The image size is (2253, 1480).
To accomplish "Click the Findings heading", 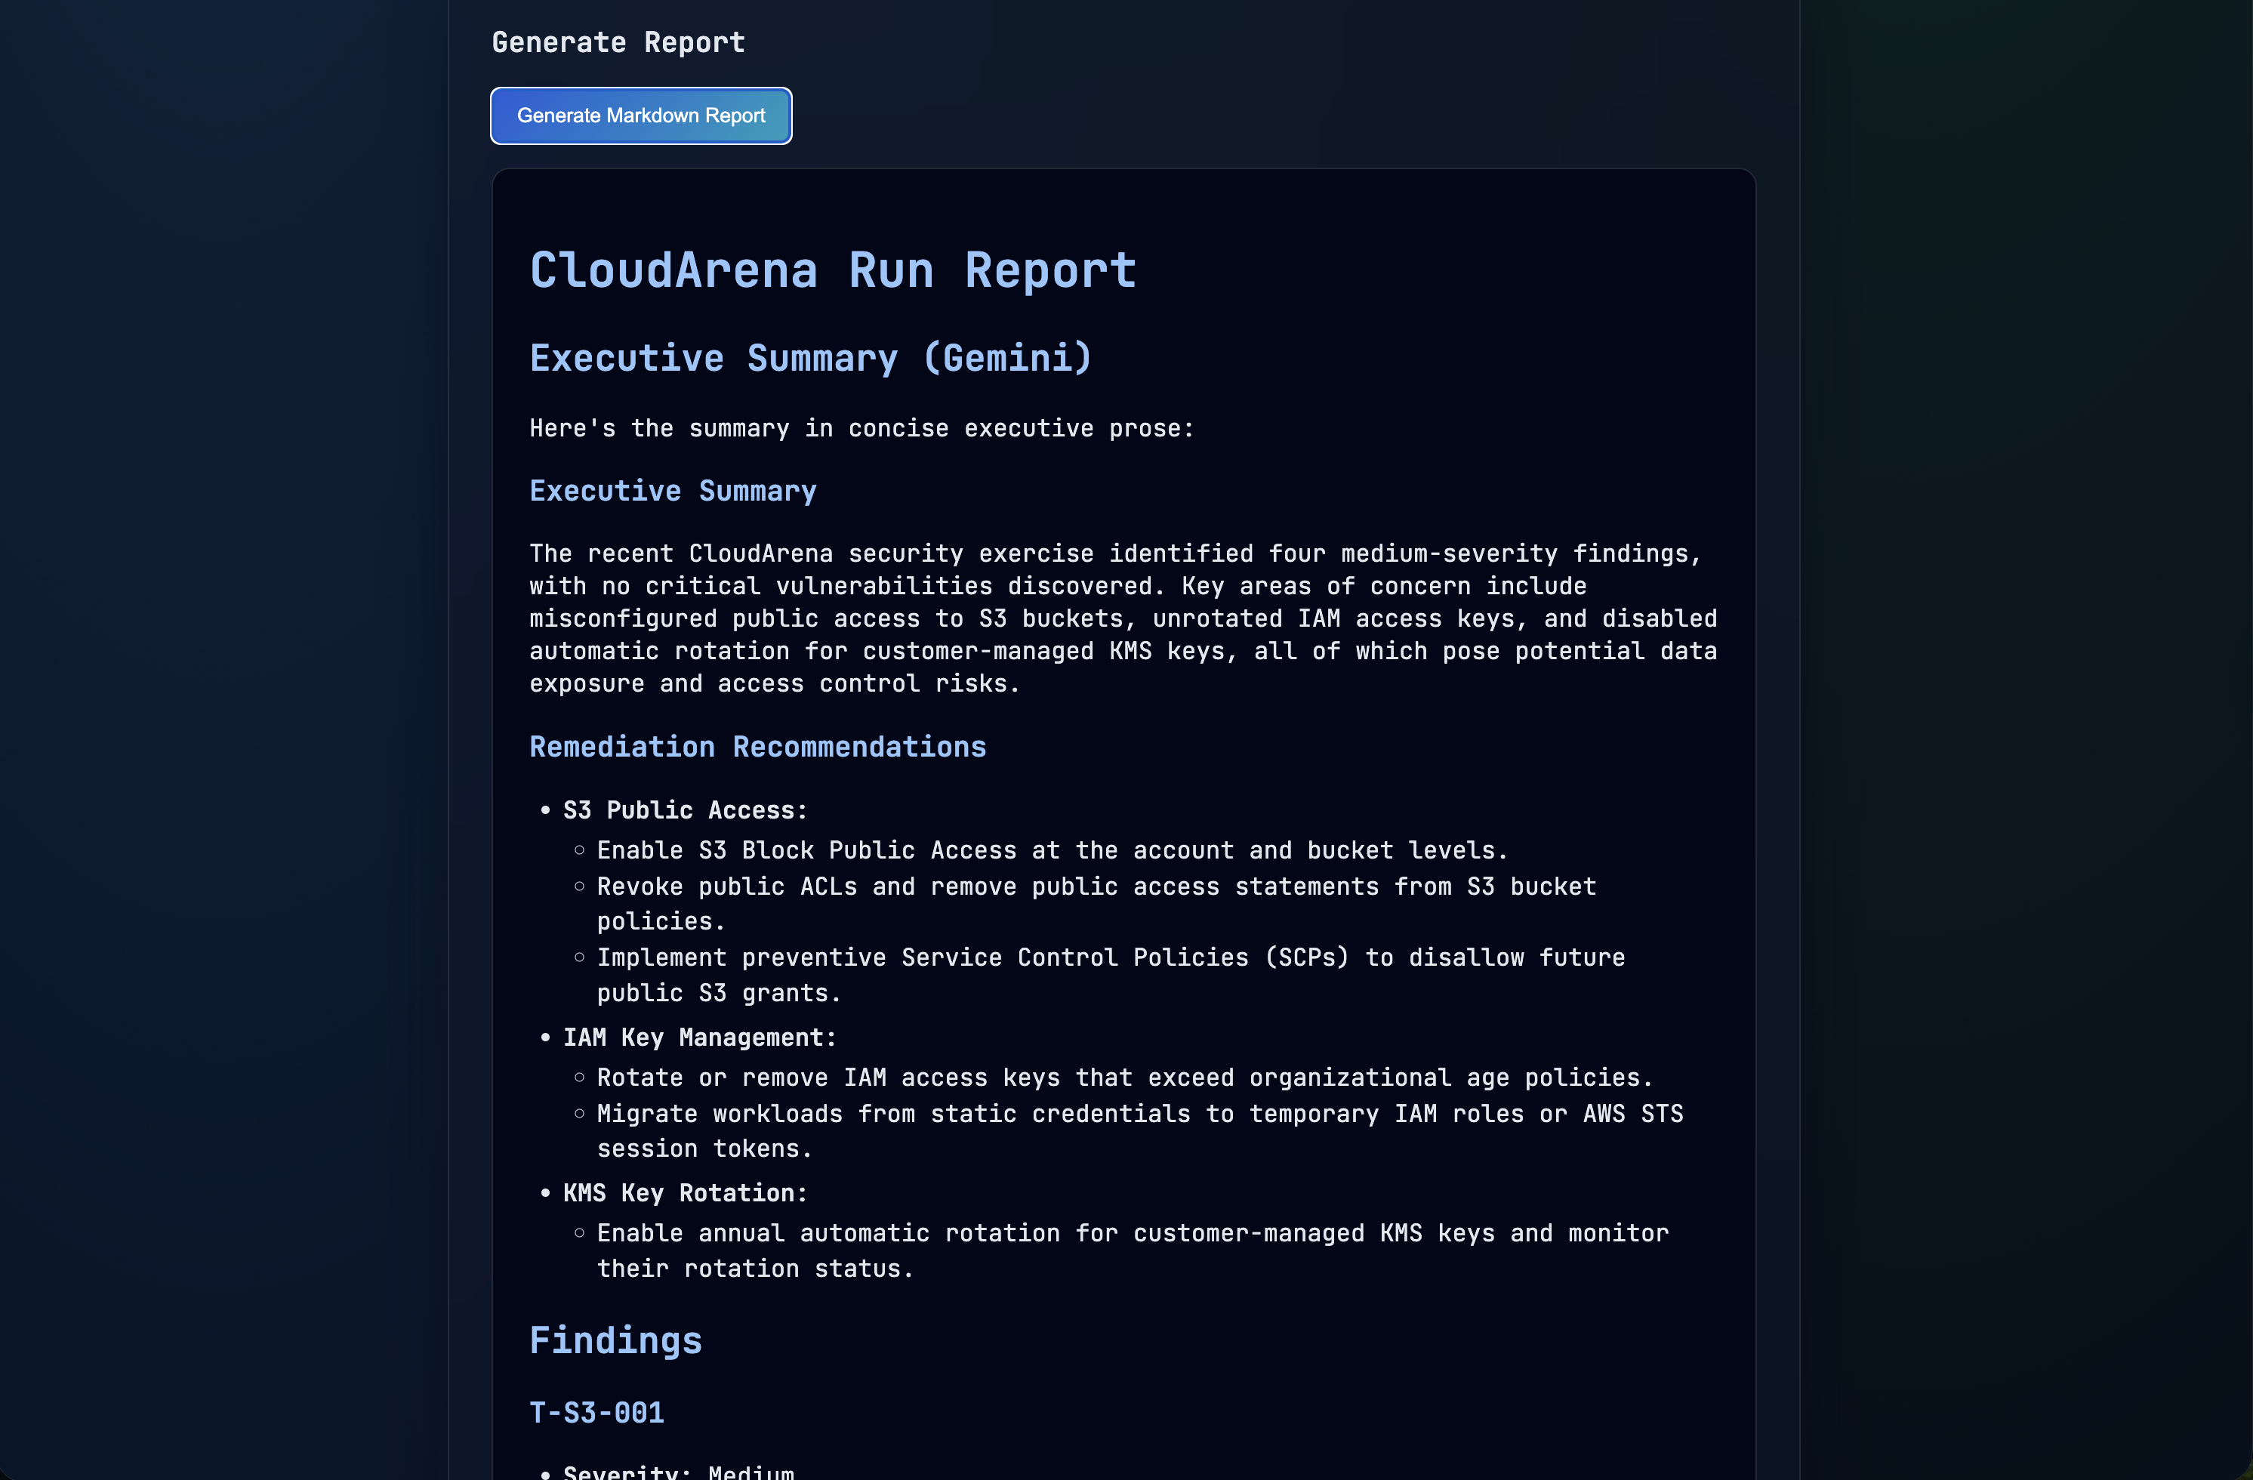I will pos(615,1340).
